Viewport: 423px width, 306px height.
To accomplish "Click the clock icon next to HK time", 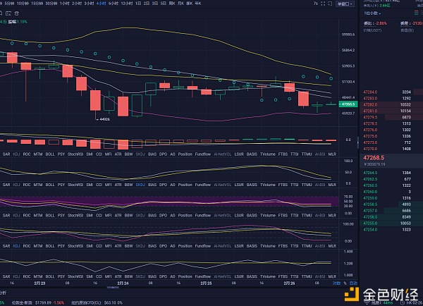I will (x=403, y=303).
